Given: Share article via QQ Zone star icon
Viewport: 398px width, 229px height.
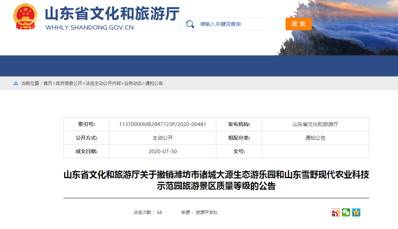Looking at the screenshot, I should pyautogui.click(x=356, y=212).
